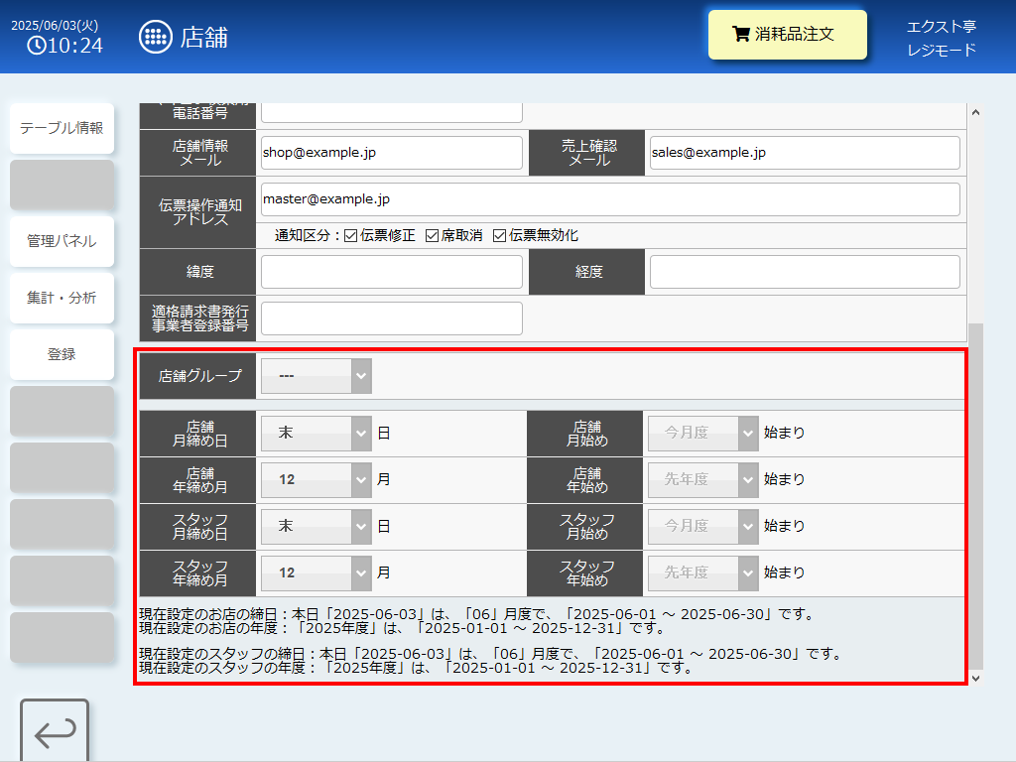Click the clock icon beside 10:24
Image resolution: width=1016 pixels, height=762 pixels.
pos(37,46)
